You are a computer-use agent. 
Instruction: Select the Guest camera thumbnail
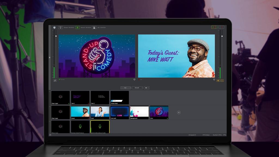80,112
